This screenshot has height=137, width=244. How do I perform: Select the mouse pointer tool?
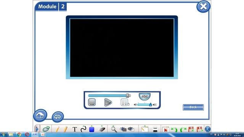coord(46,129)
